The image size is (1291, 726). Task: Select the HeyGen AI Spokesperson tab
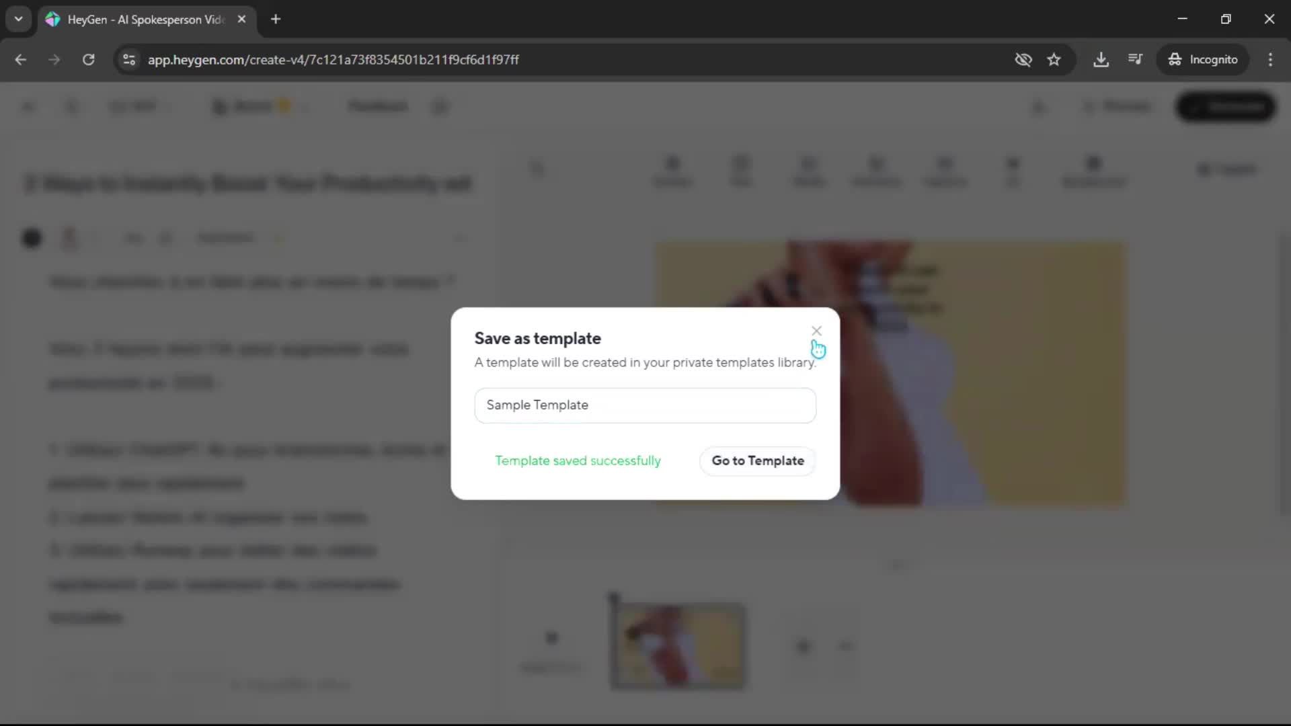coord(145,19)
